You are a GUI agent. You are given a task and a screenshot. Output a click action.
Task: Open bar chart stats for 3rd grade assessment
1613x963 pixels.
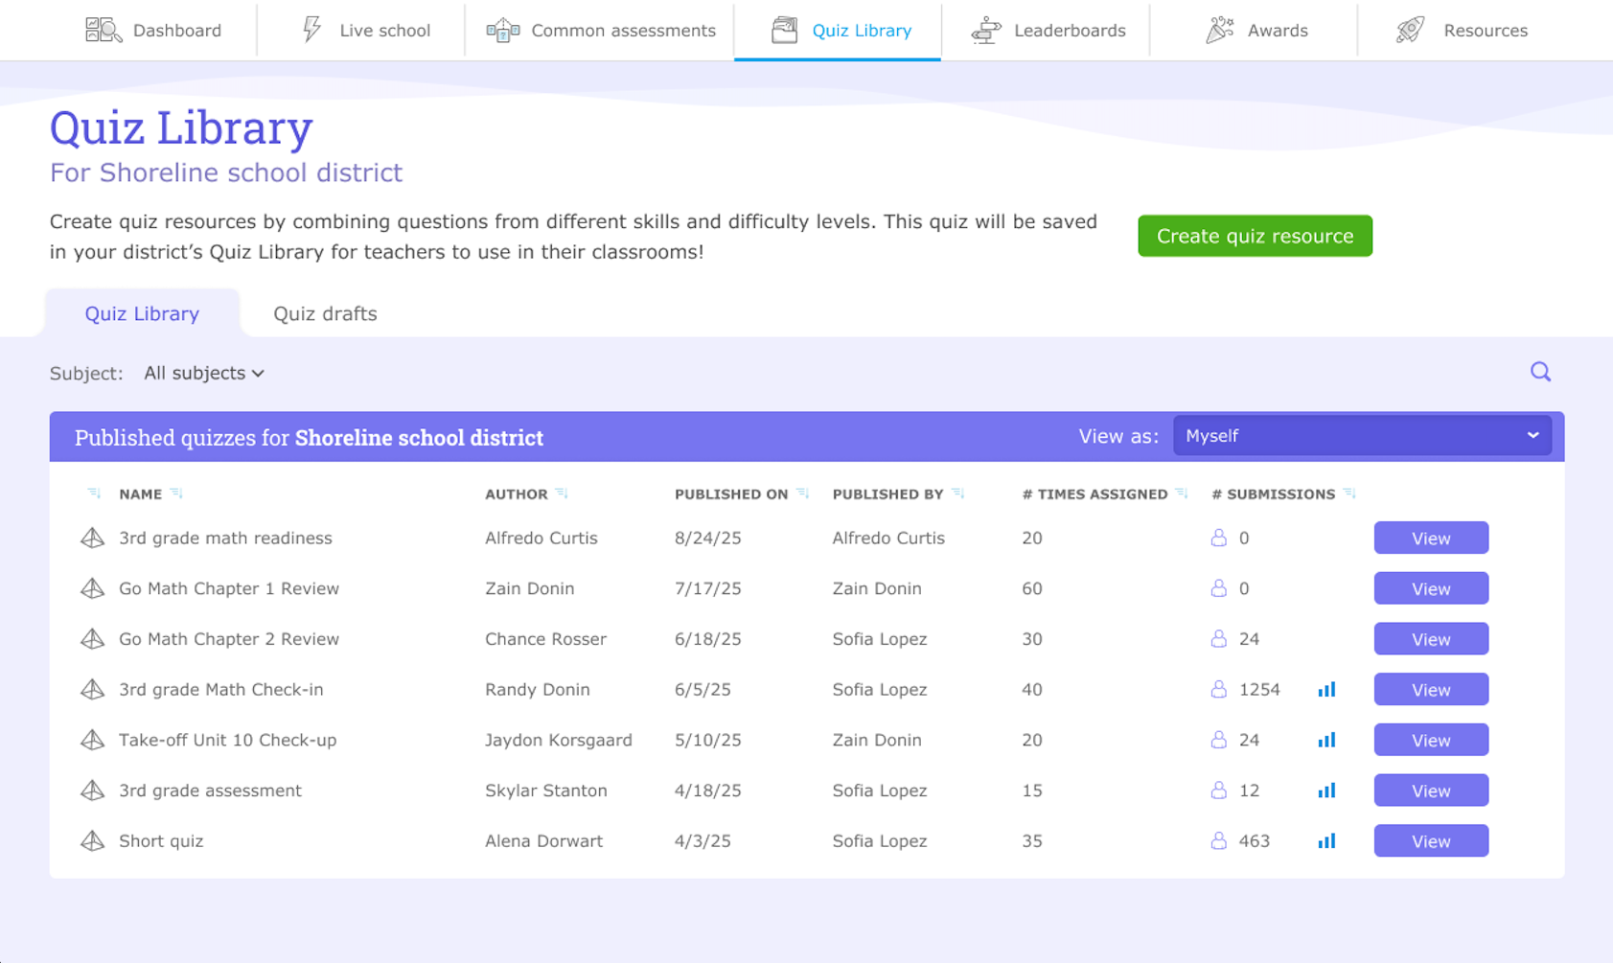click(x=1326, y=791)
